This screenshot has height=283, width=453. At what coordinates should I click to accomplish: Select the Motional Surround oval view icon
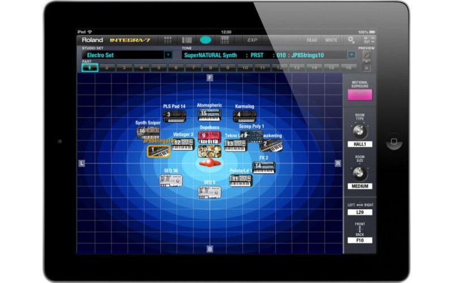click(x=206, y=40)
